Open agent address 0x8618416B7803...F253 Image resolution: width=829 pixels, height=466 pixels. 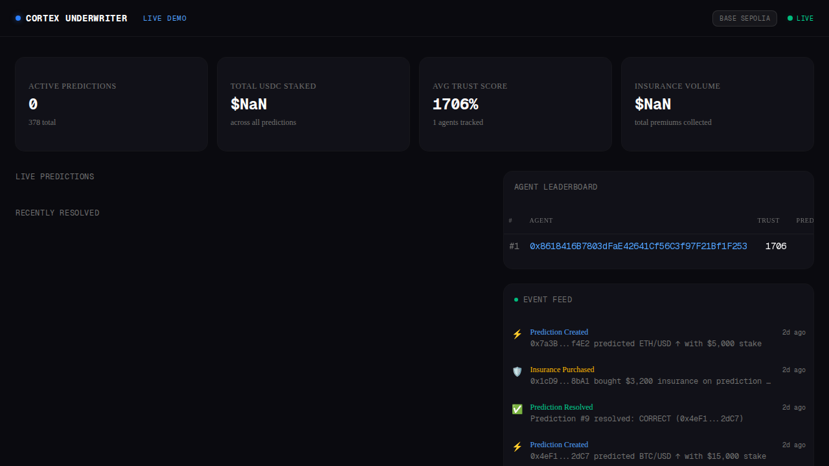point(638,247)
